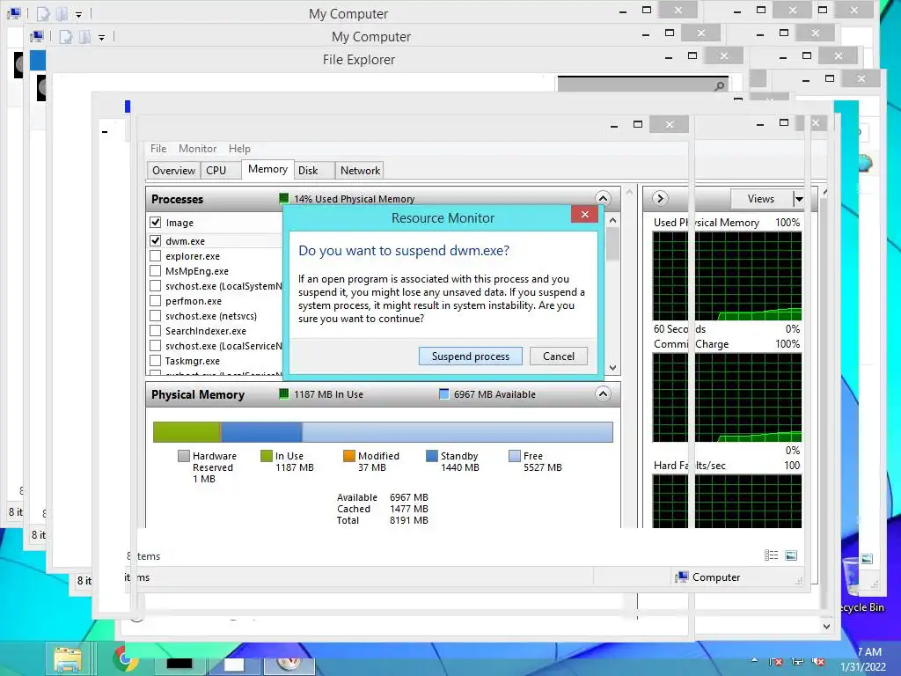Select the Memory tab
The height and width of the screenshot is (676, 901).
[267, 169]
